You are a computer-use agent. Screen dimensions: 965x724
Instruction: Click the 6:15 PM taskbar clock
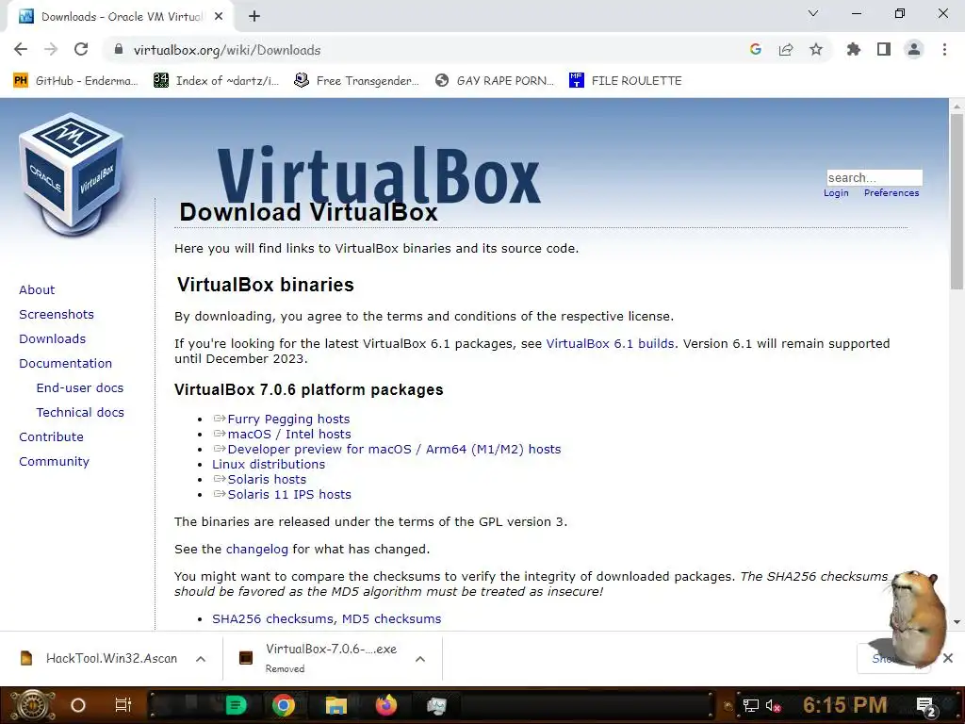[845, 705]
